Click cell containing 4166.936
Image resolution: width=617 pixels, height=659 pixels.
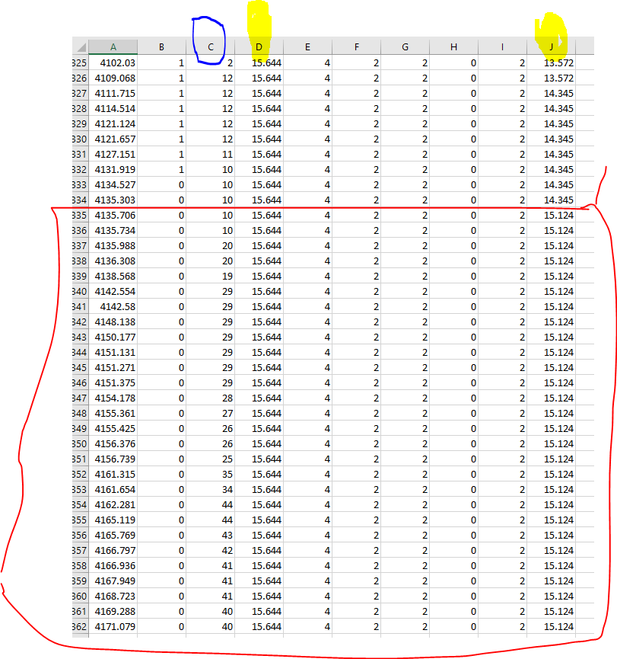click(113, 566)
